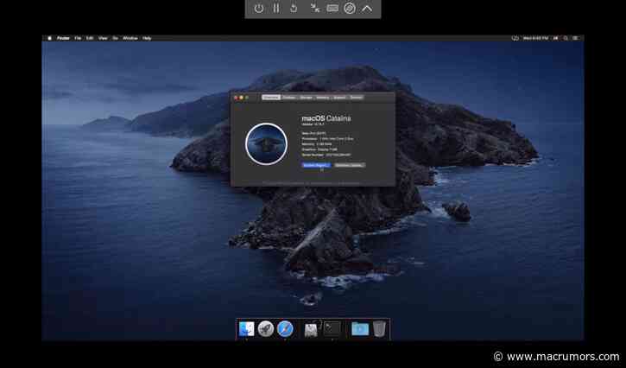Open Spotlight search magnifier icon

566,38
